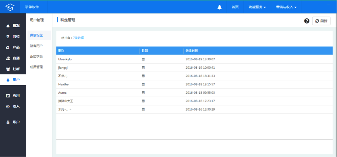This screenshot has width=337, height=157.
Task: Open 应用 applications in sidebar
Action: point(13,96)
